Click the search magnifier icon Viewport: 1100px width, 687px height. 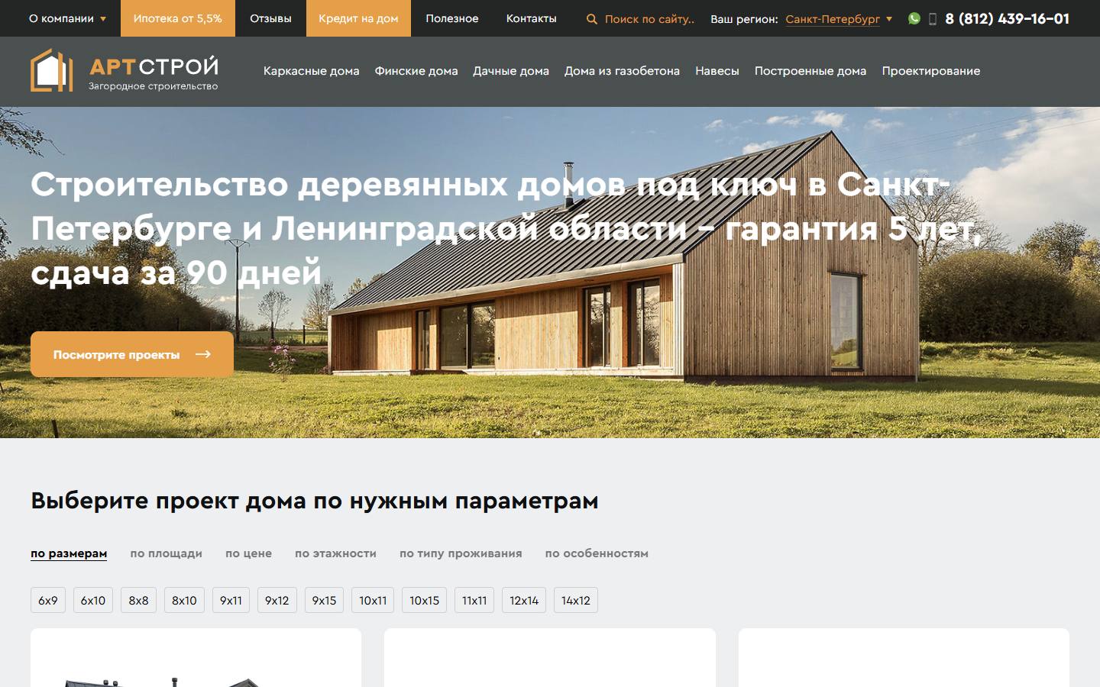tap(591, 19)
